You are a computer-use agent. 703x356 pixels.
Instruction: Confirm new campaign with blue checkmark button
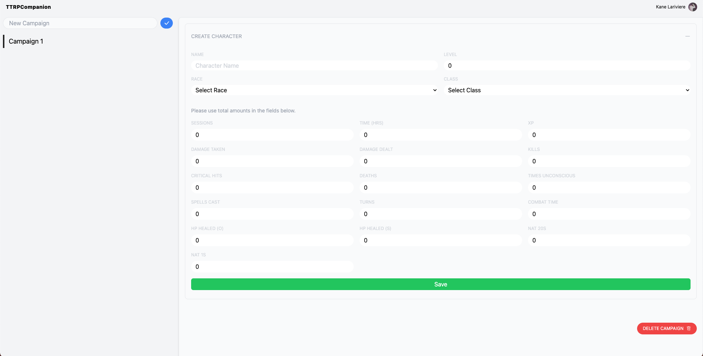167,23
